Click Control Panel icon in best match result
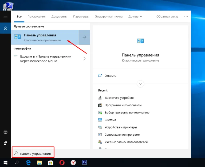The image size is (205, 167). (x=17, y=37)
